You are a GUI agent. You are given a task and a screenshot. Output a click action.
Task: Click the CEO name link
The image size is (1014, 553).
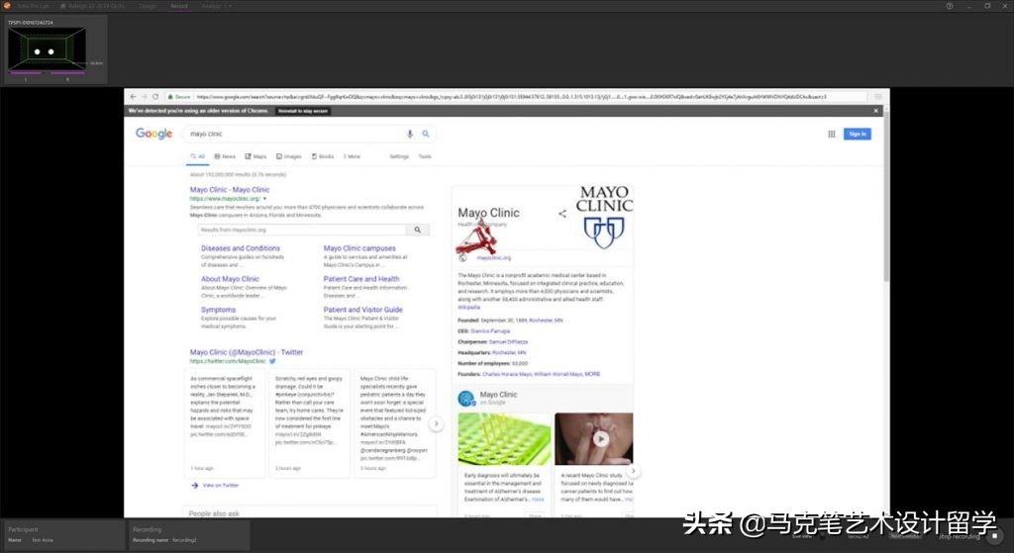click(x=490, y=331)
